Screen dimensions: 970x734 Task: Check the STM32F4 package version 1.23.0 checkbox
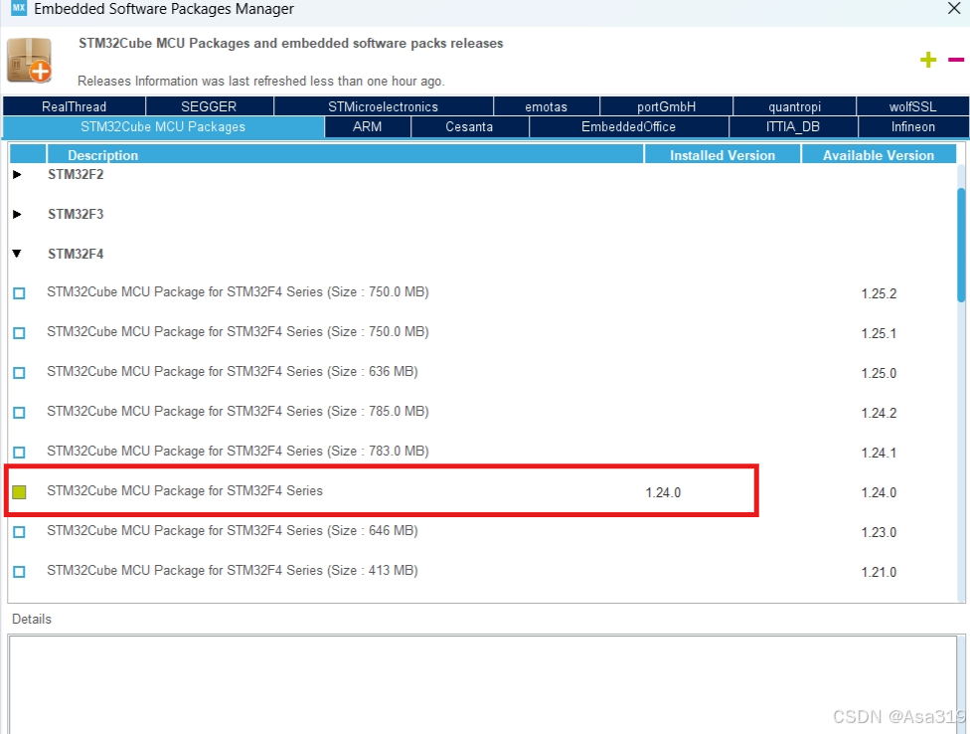tap(19, 532)
